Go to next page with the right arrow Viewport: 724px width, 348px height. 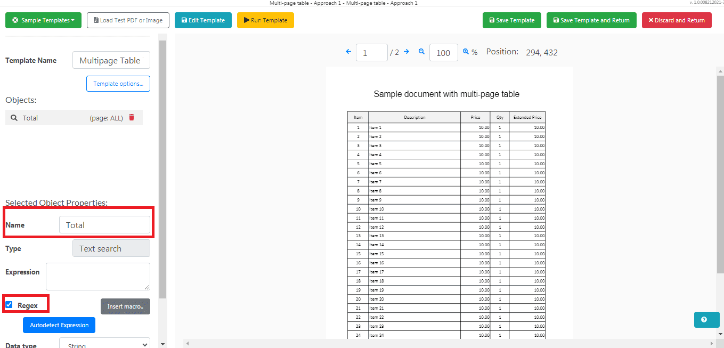(406, 52)
